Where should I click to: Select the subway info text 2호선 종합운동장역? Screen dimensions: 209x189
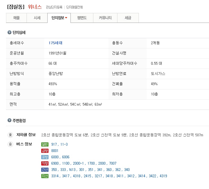point(57,135)
